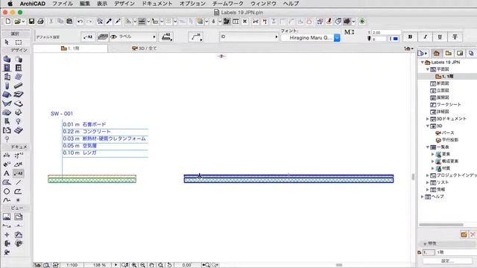The image size is (477, 268).
Task: Open the Project Map in the navigator
Action: (x=436, y=54)
